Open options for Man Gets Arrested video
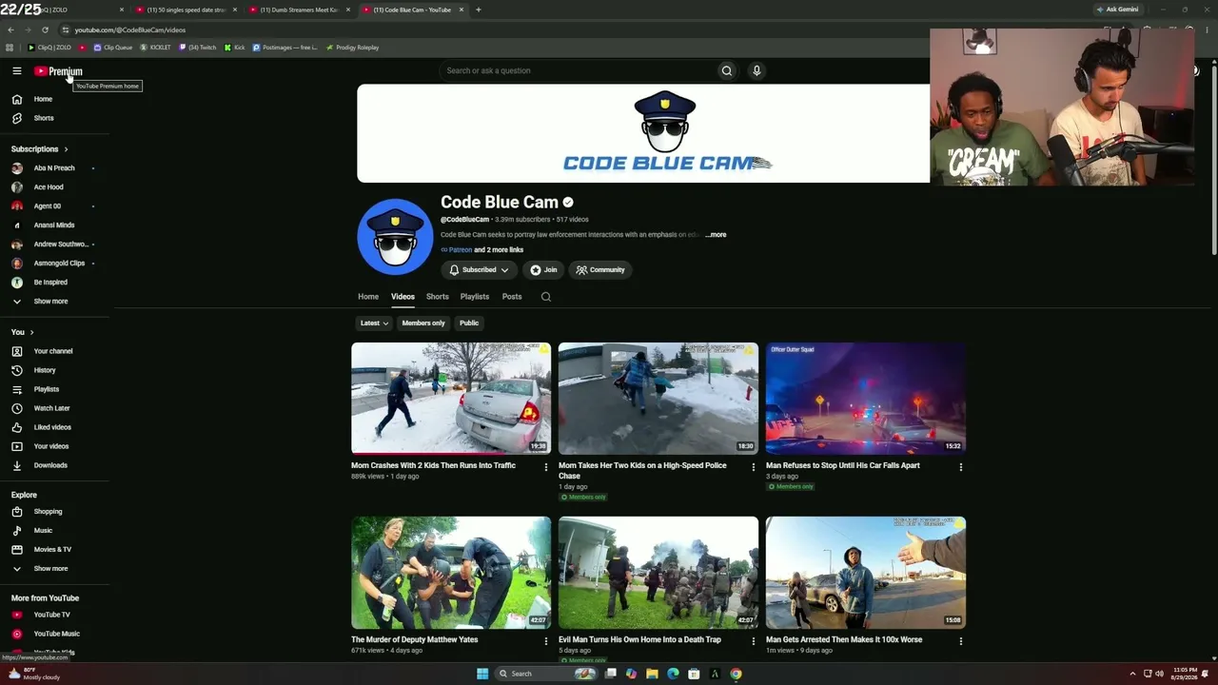This screenshot has width=1218, height=685. [961, 641]
